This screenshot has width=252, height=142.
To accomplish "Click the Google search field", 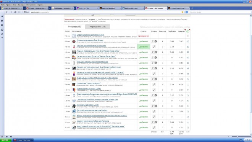I will coord(220,12).
